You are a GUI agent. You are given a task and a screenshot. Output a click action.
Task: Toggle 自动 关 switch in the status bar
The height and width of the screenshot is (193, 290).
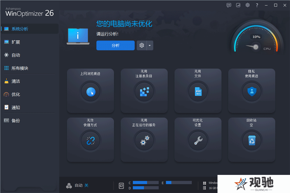tap(86, 185)
